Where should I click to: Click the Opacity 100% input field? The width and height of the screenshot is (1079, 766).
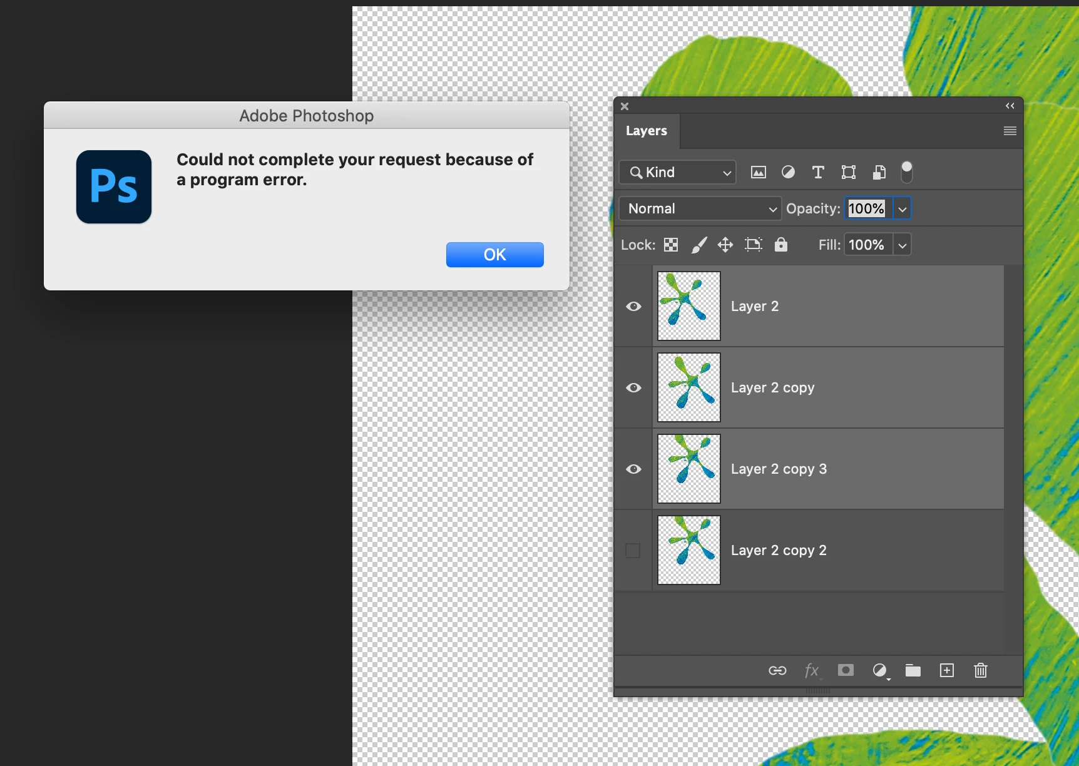pyautogui.click(x=868, y=208)
